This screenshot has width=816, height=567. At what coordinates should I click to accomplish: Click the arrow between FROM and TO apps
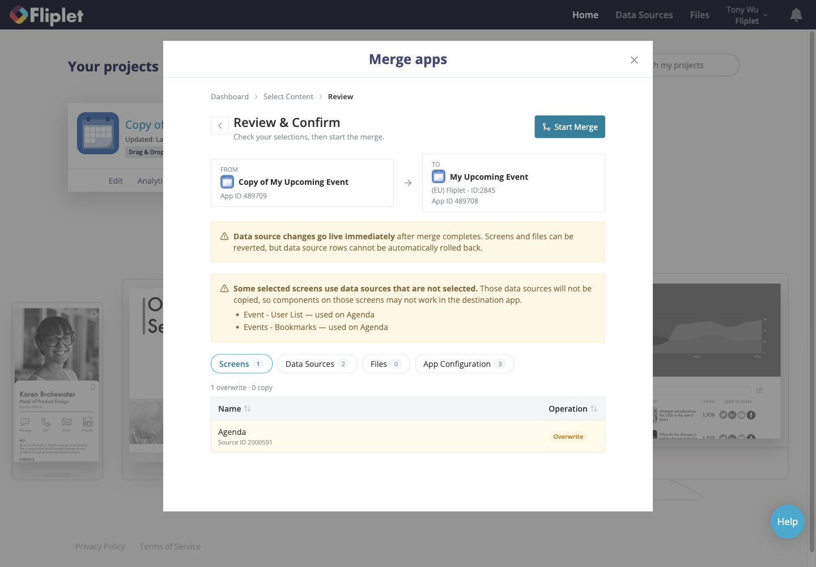(x=408, y=183)
